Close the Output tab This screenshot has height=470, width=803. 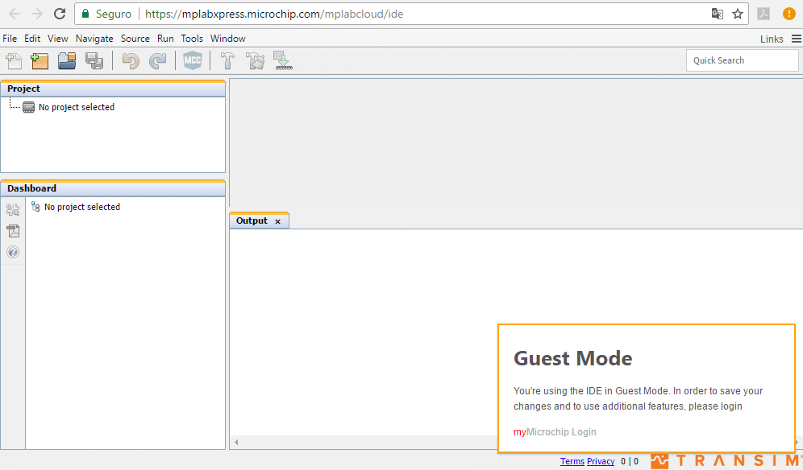[x=277, y=221]
